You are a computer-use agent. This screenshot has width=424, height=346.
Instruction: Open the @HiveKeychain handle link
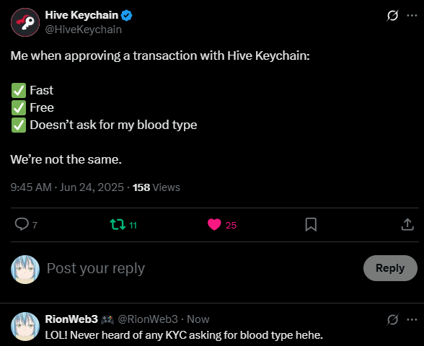click(84, 30)
